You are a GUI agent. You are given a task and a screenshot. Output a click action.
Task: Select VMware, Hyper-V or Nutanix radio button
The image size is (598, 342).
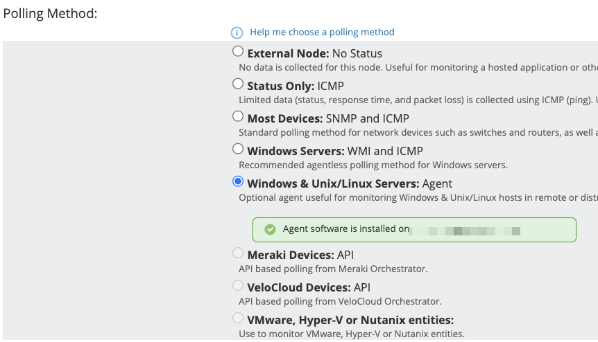[x=238, y=318]
